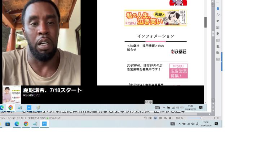The image size is (256, 143).
Task: Collapse the right sidebar panel handle
Action: pos(222,62)
